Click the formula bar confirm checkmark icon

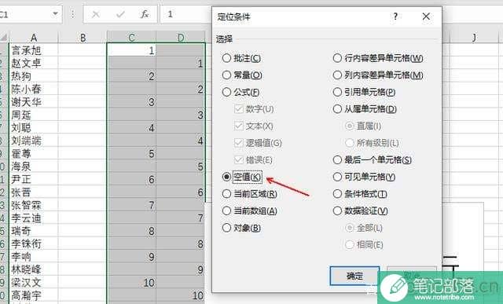(120, 14)
